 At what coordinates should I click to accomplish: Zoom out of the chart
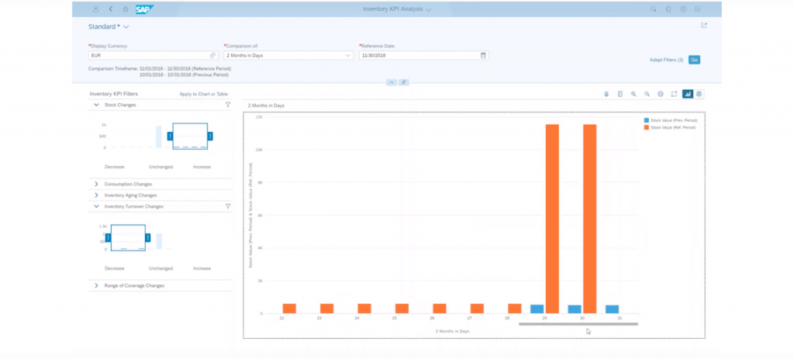[647, 94]
